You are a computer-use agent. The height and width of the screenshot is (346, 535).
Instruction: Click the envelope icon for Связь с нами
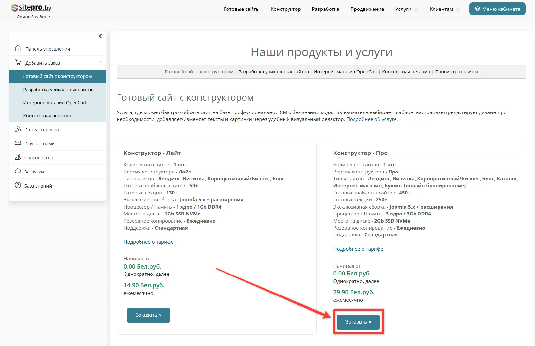(x=18, y=143)
